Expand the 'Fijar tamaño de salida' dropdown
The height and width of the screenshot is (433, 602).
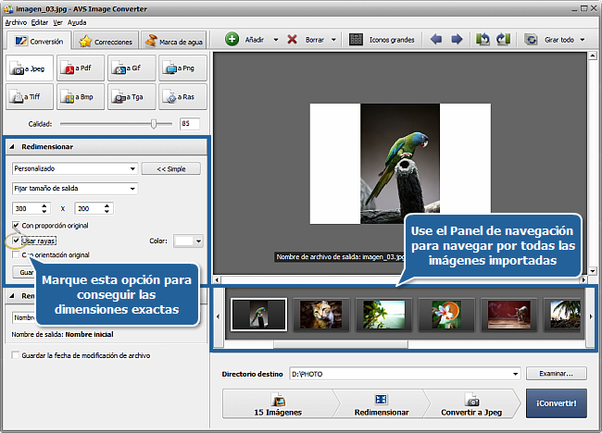tap(74, 189)
